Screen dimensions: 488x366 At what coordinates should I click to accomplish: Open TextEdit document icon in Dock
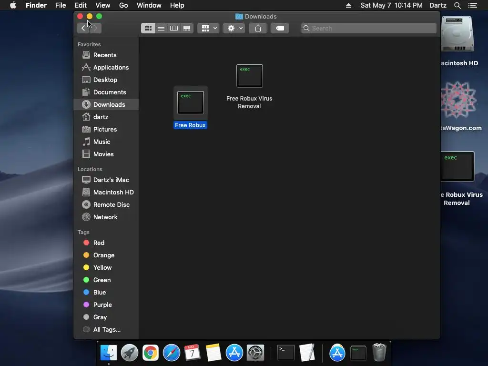point(307,353)
